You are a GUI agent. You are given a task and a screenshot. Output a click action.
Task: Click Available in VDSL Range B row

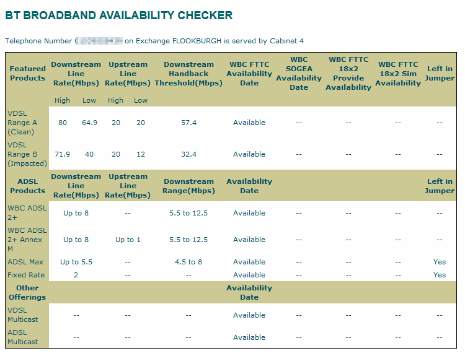click(249, 154)
